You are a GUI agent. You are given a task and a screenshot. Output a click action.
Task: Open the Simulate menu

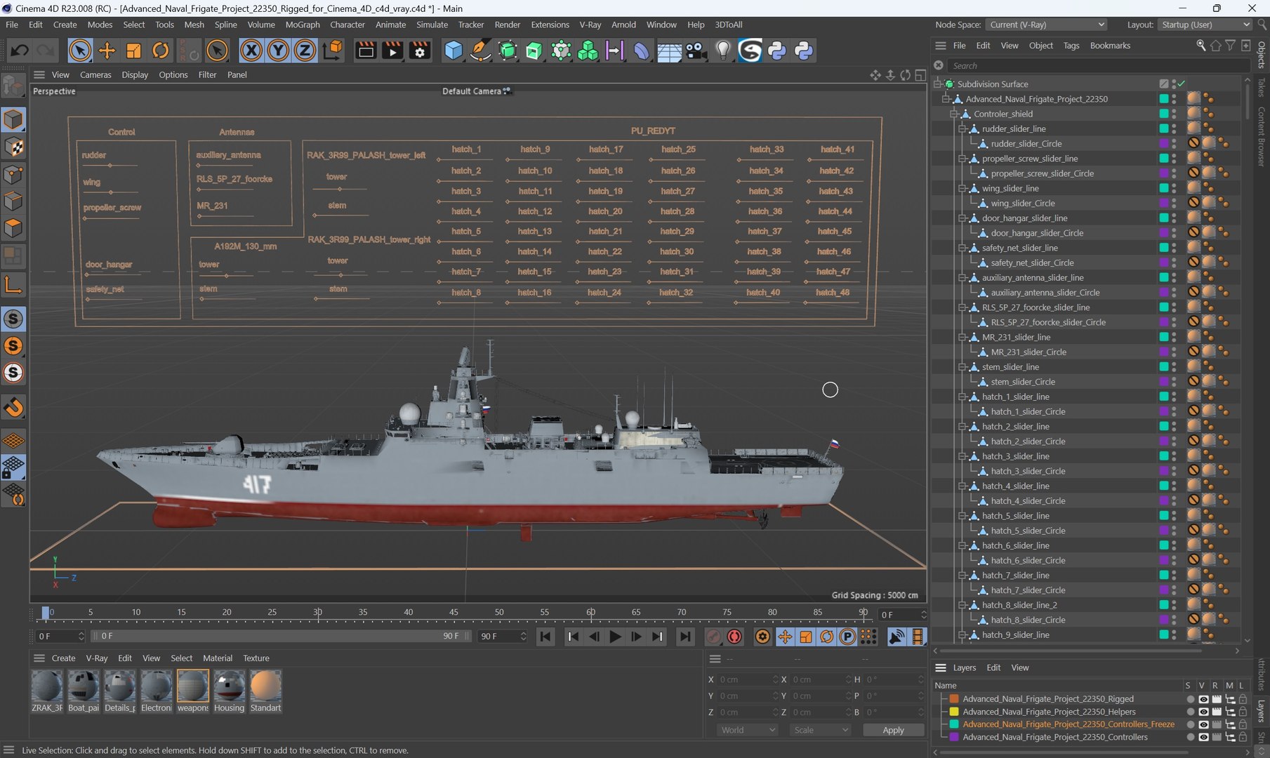point(432,25)
